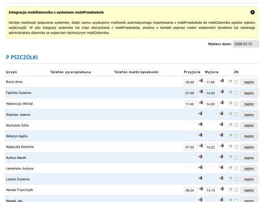
Task: Save the row for Kokoryn Agata
Action: 249,136
